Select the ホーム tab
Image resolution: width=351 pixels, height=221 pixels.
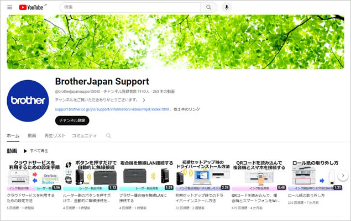(13, 135)
